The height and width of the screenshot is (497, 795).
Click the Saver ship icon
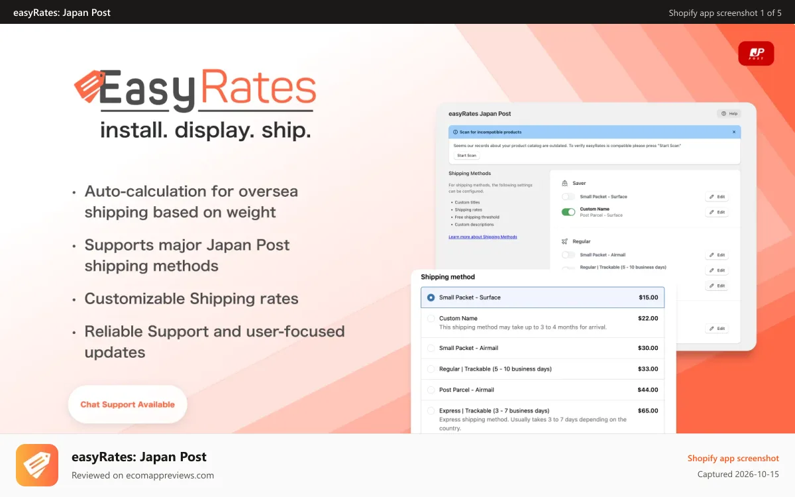point(564,183)
